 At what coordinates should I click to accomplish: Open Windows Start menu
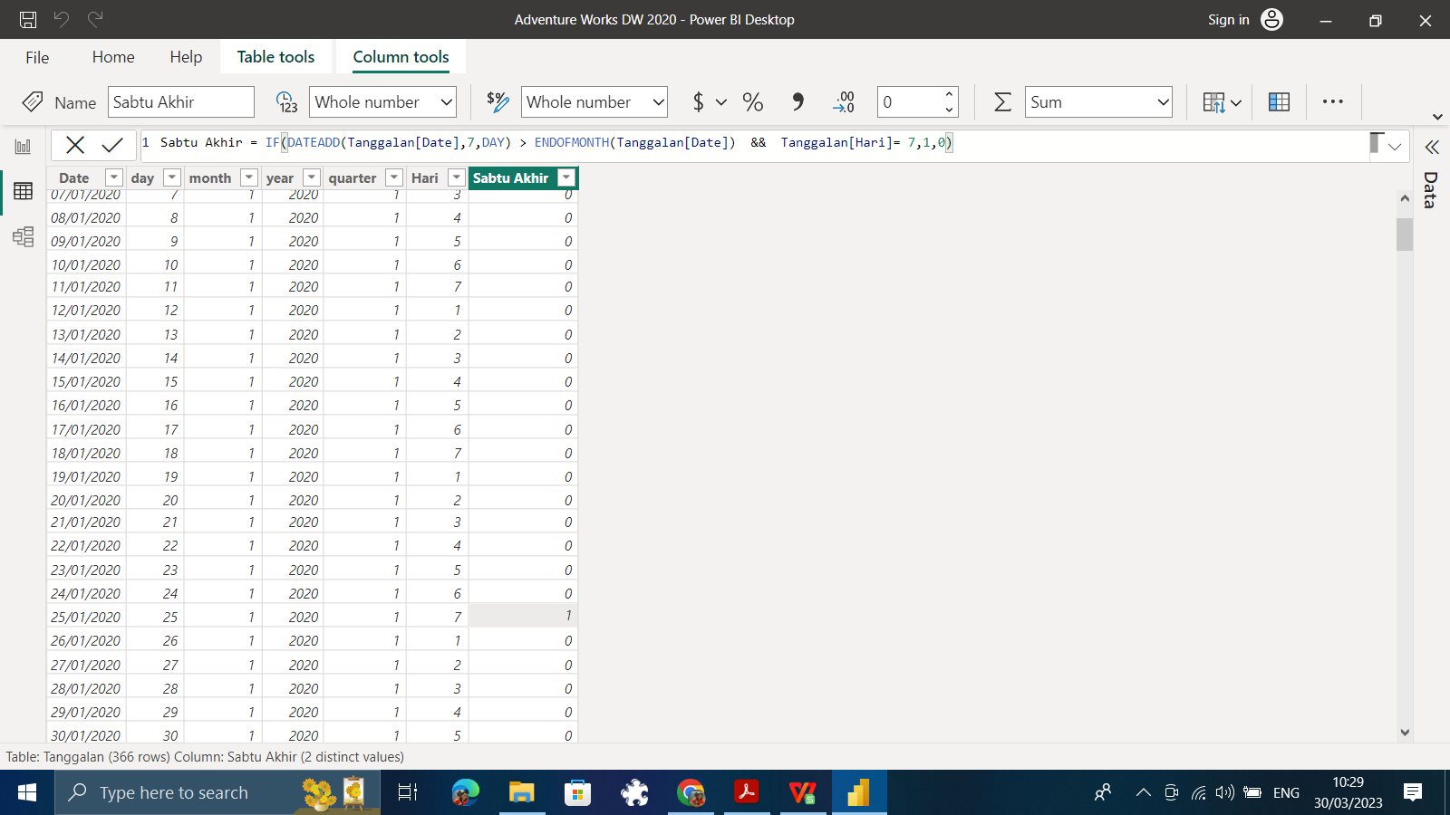(27, 792)
